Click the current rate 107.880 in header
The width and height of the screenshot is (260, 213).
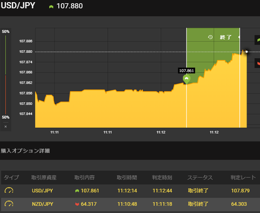(x=70, y=6)
